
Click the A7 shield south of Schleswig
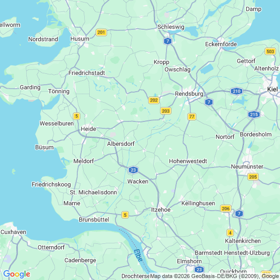click(x=168, y=41)
